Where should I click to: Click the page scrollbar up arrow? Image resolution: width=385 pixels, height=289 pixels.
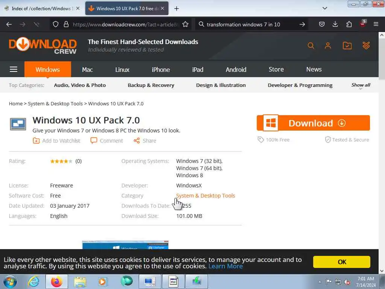(382, 35)
